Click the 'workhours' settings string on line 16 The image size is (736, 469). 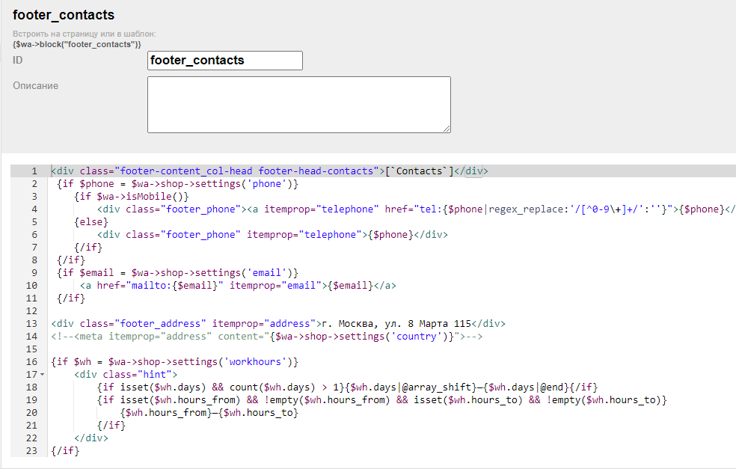pos(262,362)
